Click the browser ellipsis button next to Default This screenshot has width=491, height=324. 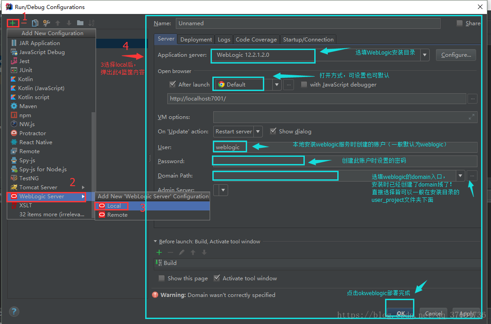coord(289,85)
